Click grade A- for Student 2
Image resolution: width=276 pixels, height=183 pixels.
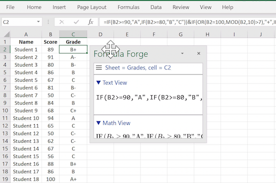pyautogui.click(x=73, y=57)
